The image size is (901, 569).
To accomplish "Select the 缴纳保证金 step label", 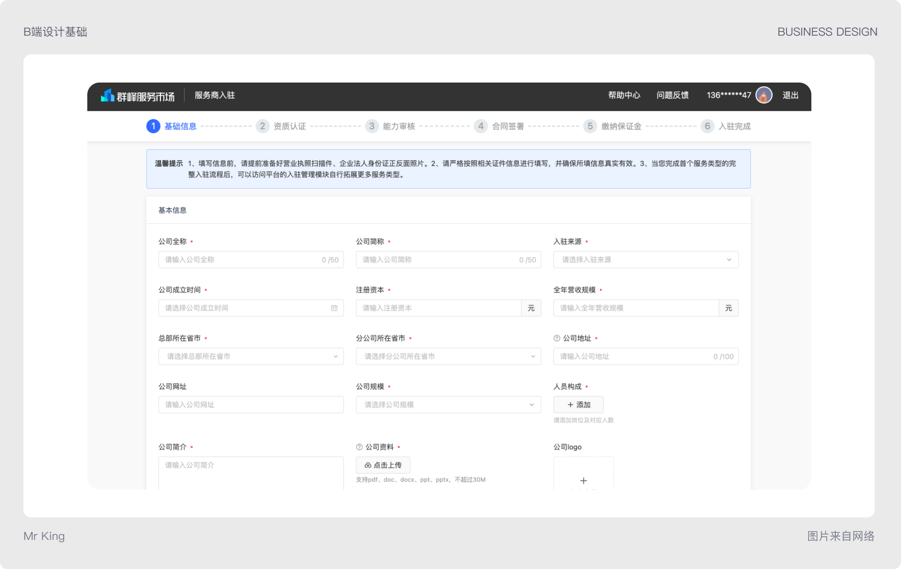I will point(621,126).
